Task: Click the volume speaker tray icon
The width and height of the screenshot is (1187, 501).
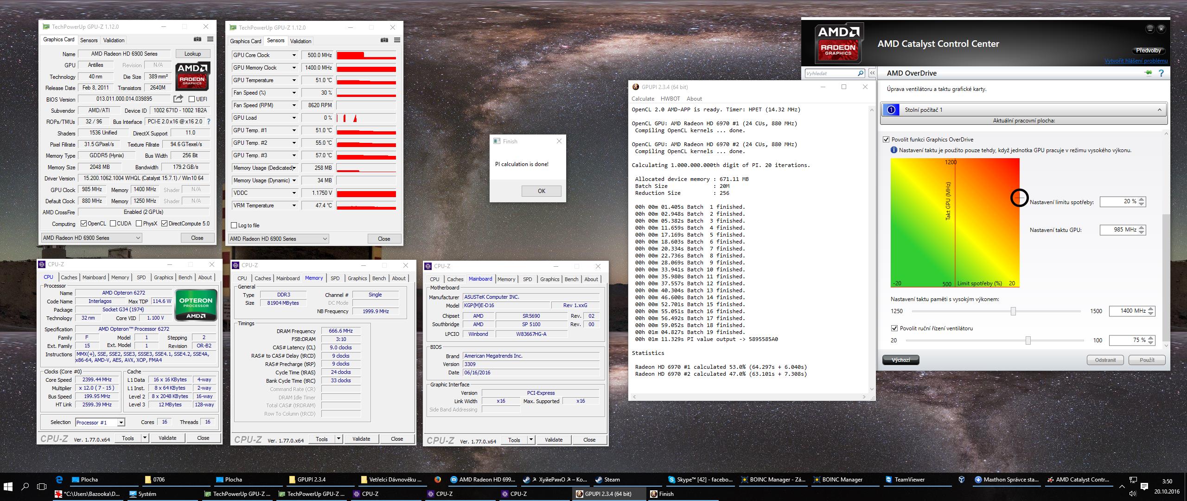Action: coord(1133,494)
